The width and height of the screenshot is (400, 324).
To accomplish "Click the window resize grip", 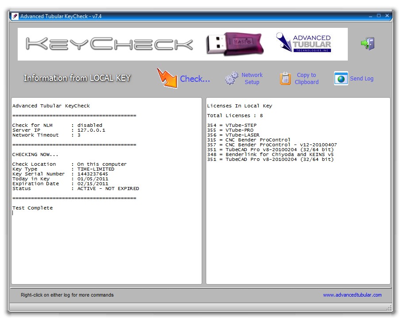I will click(389, 308).
